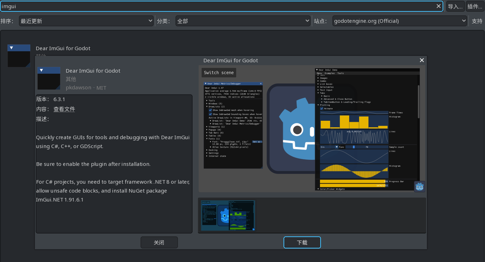
Task: Click the 支持 support button
Action: 477,21
